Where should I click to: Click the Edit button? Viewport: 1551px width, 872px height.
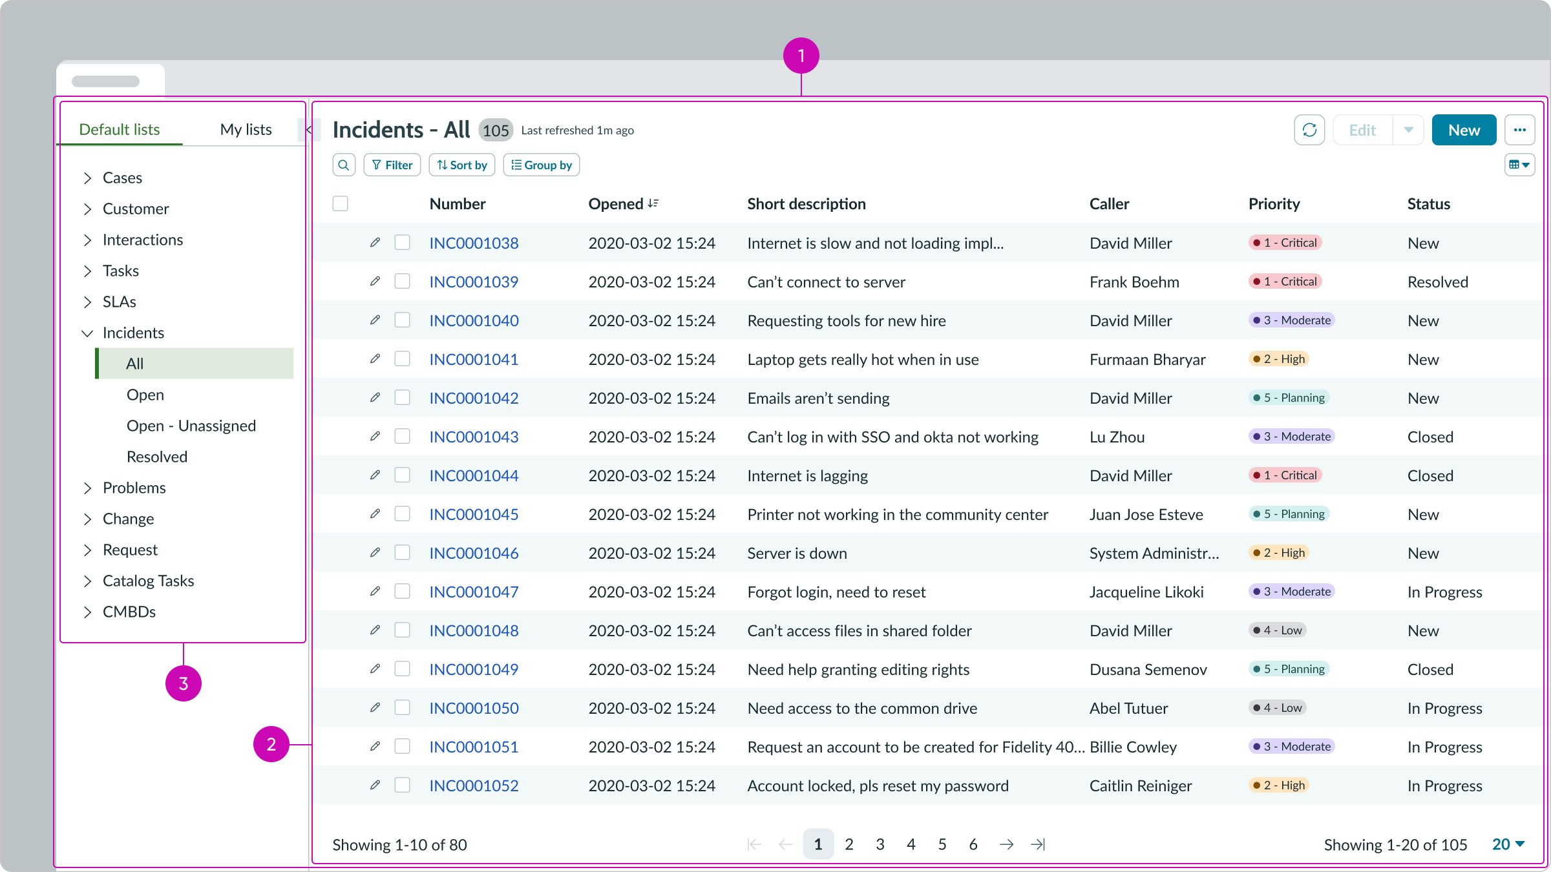1362,130
